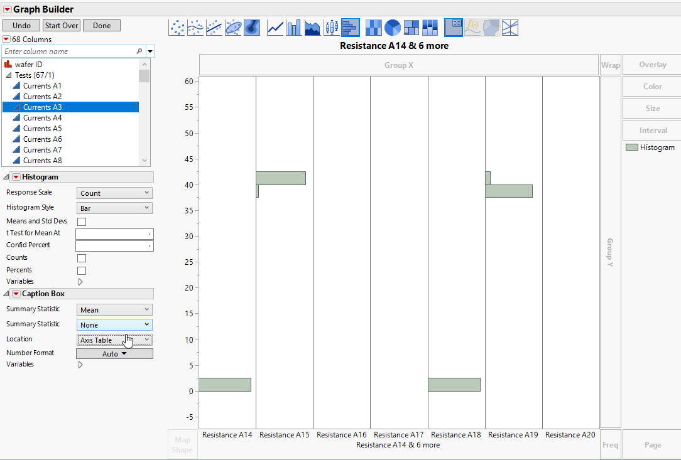Apply the Pie chart element

tap(391, 27)
